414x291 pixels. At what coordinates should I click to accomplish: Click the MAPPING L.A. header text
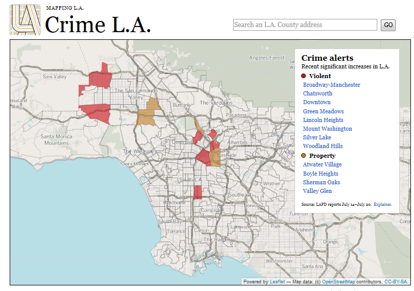click(x=65, y=8)
